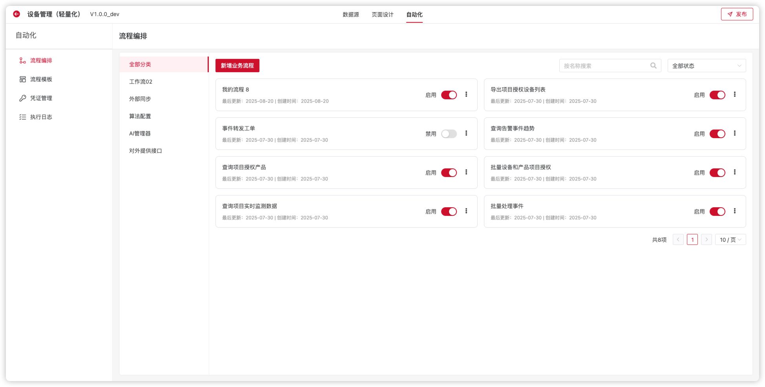Open more options for 事件转发工单
Image resolution: width=765 pixels, height=387 pixels.
click(466, 133)
